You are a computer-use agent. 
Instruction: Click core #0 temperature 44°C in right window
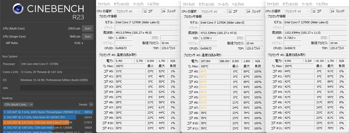(x=299, y=71)
